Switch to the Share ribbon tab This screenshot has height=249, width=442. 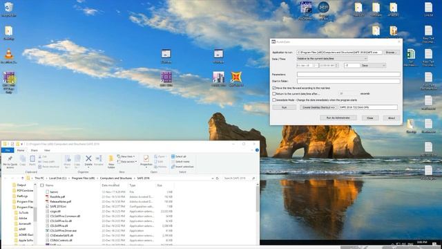click(34, 150)
